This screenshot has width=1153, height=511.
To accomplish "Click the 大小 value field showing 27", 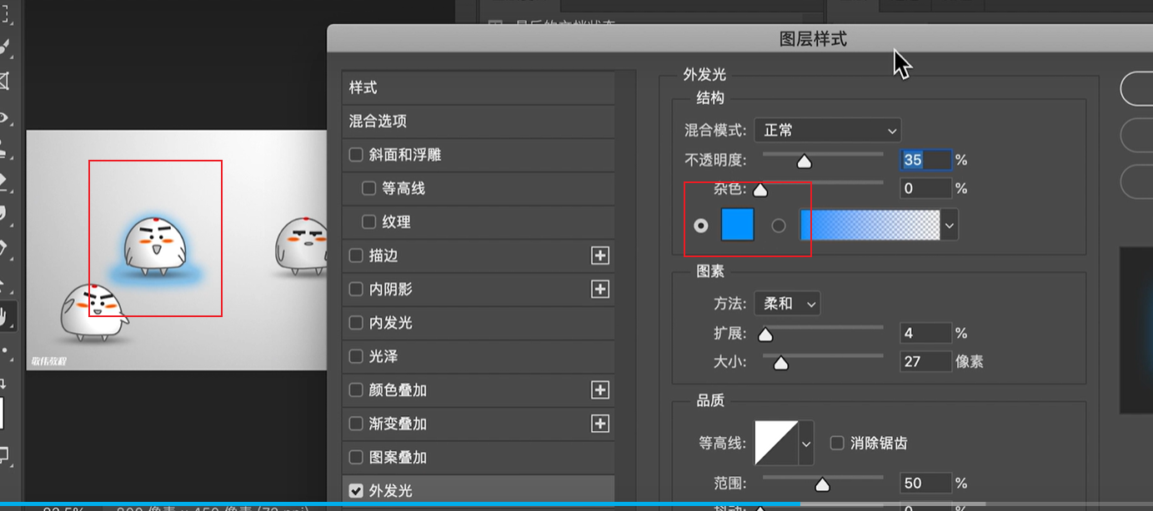I will [x=925, y=361].
